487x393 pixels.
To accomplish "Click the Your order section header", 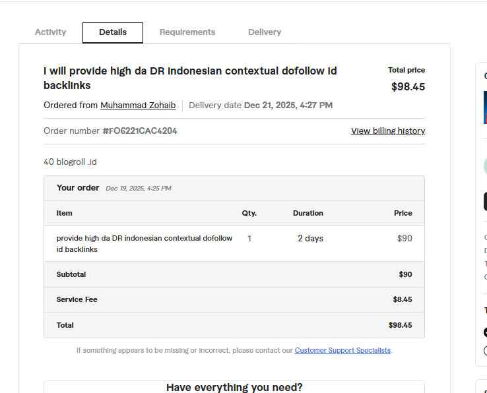I will (78, 188).
